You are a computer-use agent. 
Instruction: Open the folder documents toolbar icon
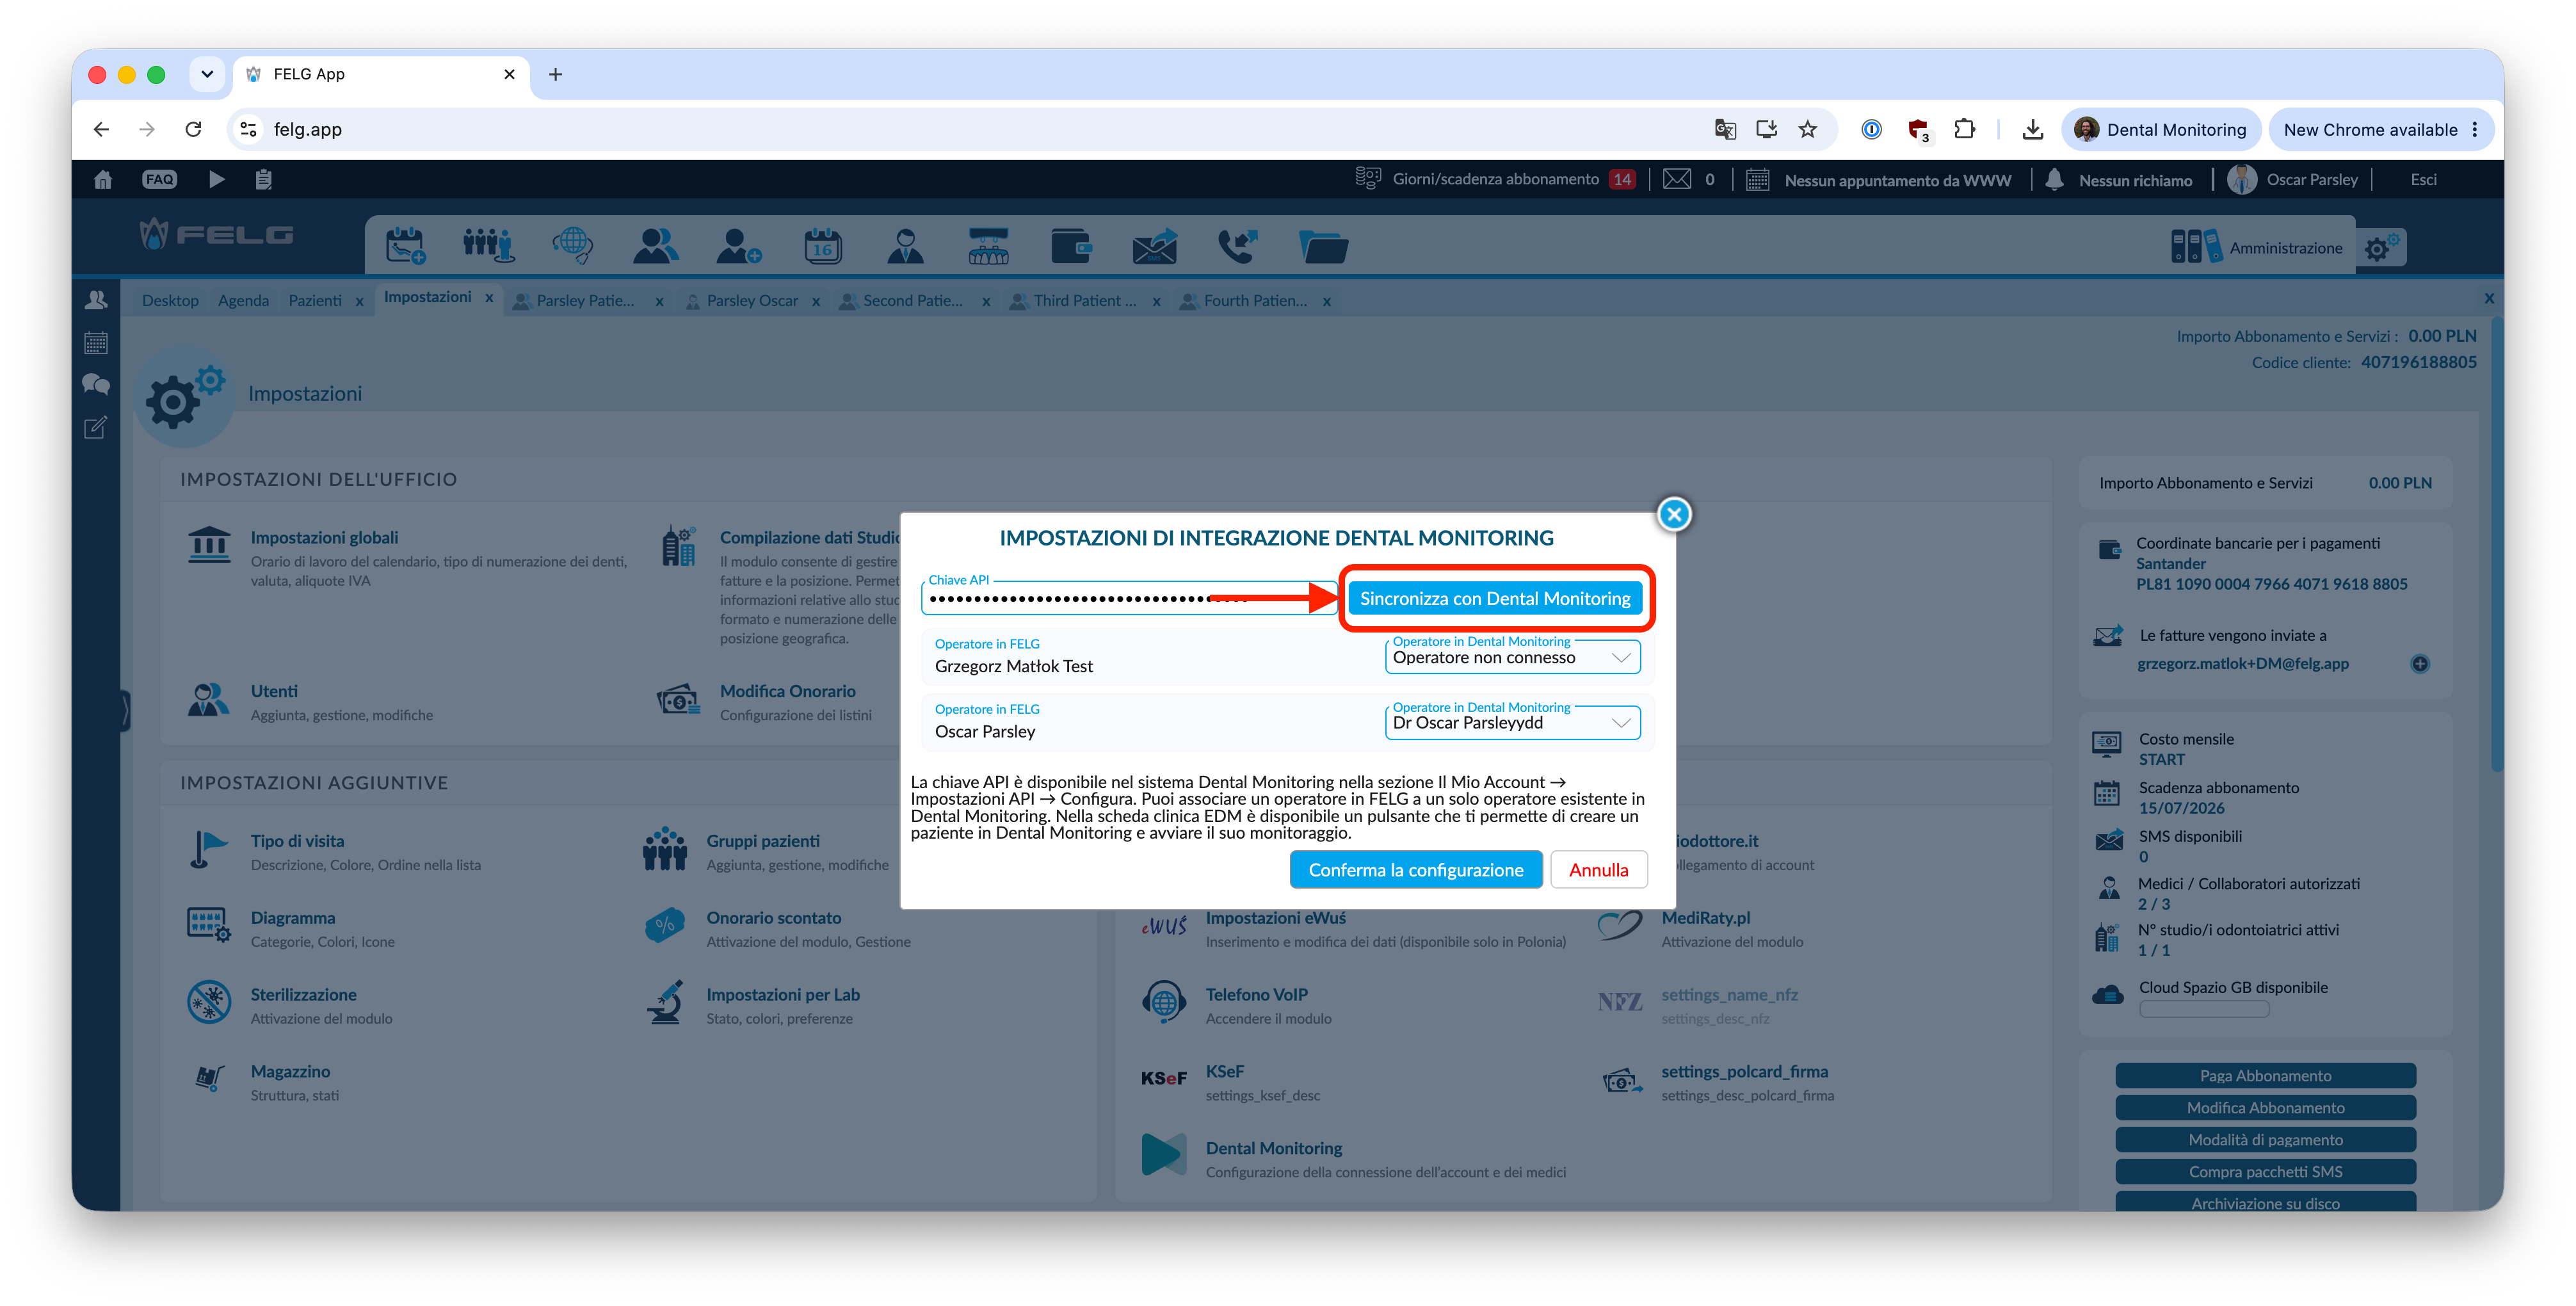(1323, 246)
